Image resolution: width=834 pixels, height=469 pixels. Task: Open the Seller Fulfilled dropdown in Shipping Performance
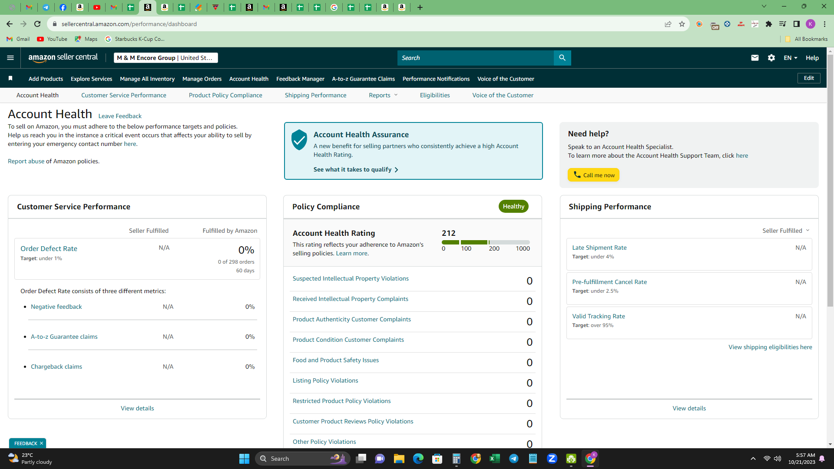click(x=786, y=231)
